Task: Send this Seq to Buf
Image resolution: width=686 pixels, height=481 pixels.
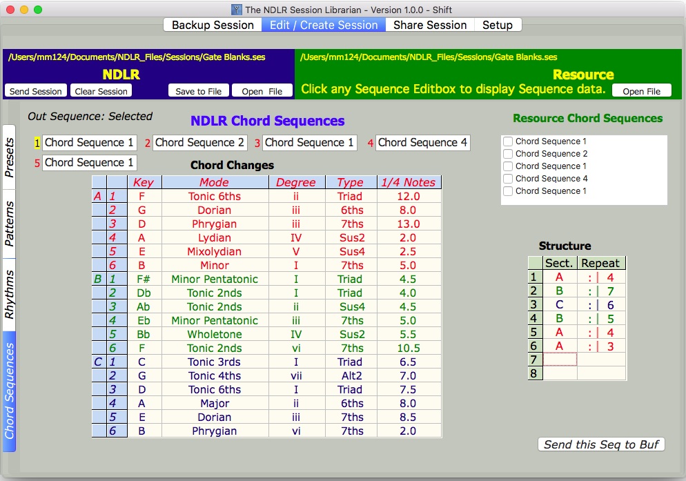Action: [x=600, y=444]
